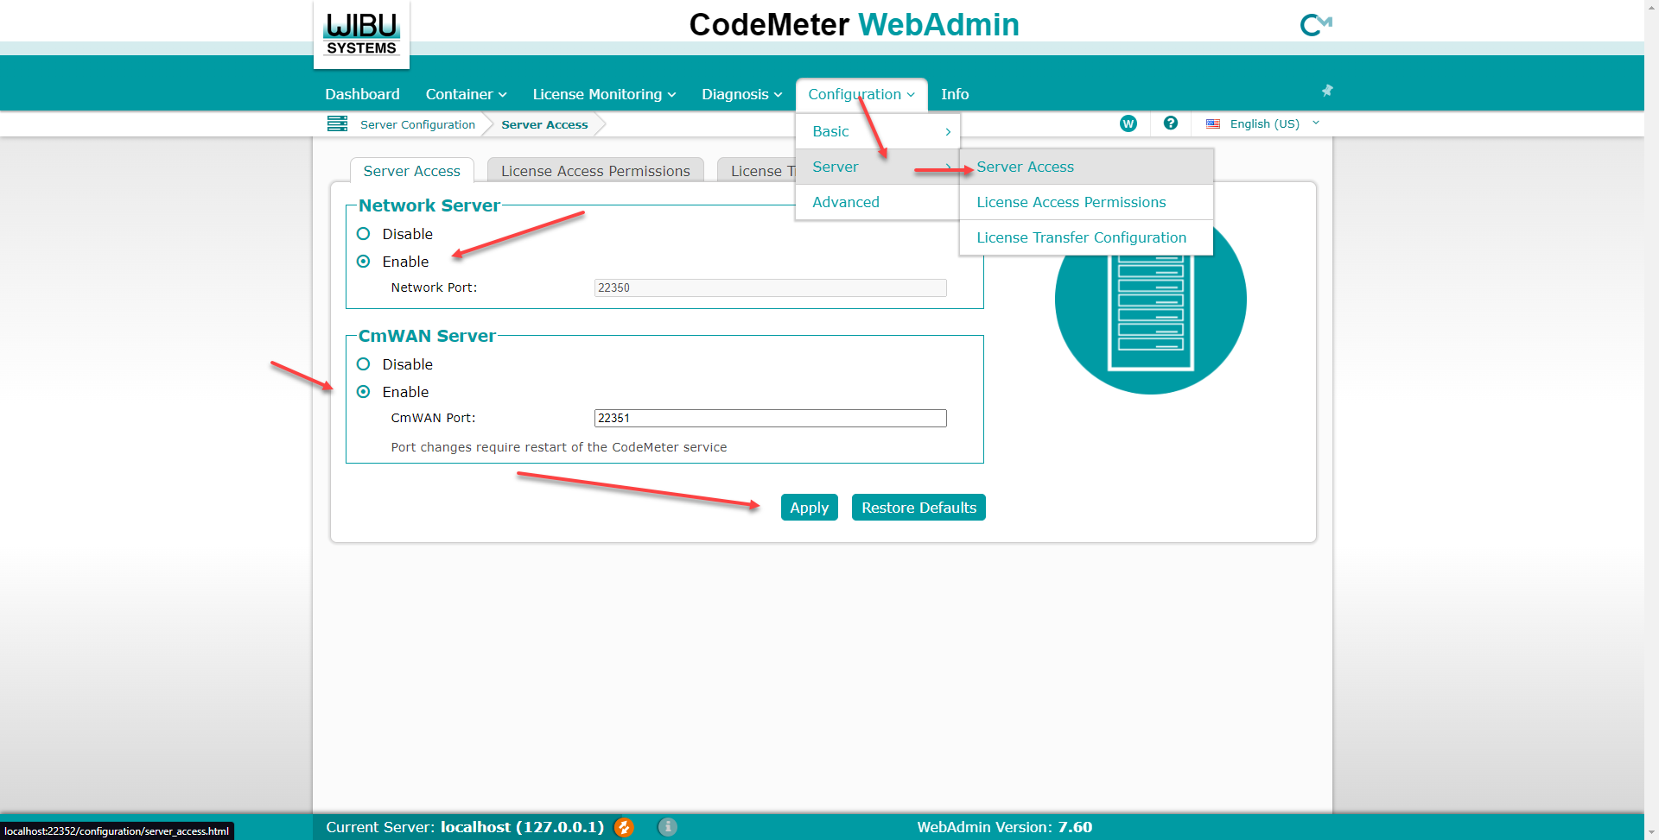This screenshot has height=840, width=1659.
Task: Switch to License Access Permissions tab
Action: [595, 171]
